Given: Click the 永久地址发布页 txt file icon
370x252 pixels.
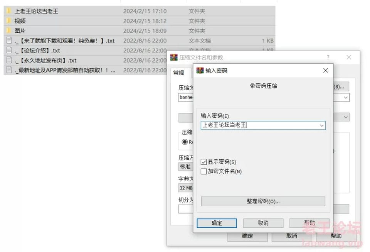Looking at the screenshot, I should point(9,60).
